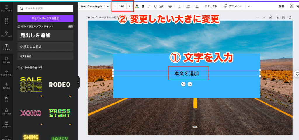Delete the page with the trash icon
Screen dimensions: 299x140
click(x=284, y=17)
